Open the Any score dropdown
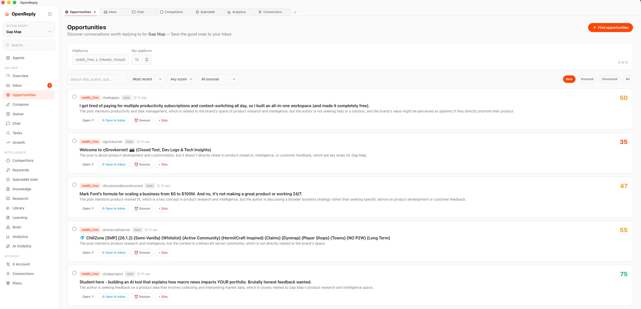This screenshot has height=309, width=641. (x=182, y=79)
